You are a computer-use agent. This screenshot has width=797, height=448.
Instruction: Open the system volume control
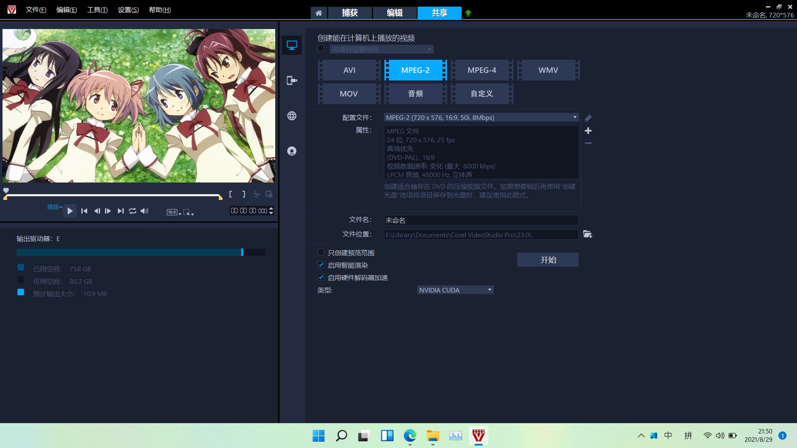pos(720,436)
